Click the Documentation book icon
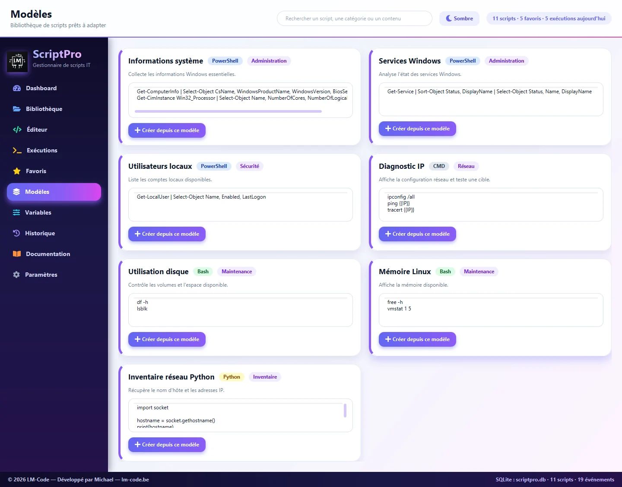Viewport: 622px width, 487px height. pyautogui.click(x=17, y=254)
